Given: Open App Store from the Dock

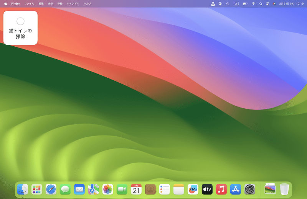Looking at the screenshot, I should pyautogui.click(x=236, y=189).
